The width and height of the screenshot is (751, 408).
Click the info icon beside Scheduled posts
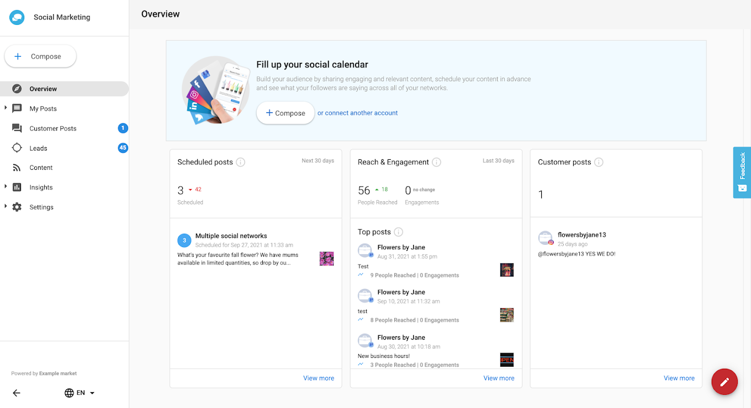pos(241,162)
